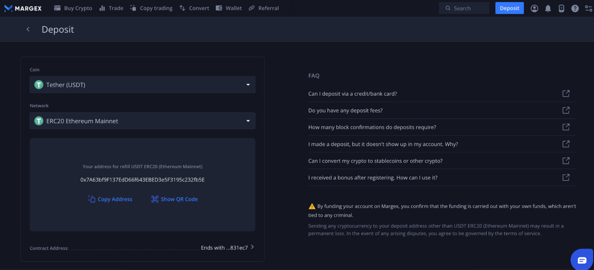Click the Referral chain link icon
The width and height of the screenshot is (594, 270).
(x=252, y=8)
